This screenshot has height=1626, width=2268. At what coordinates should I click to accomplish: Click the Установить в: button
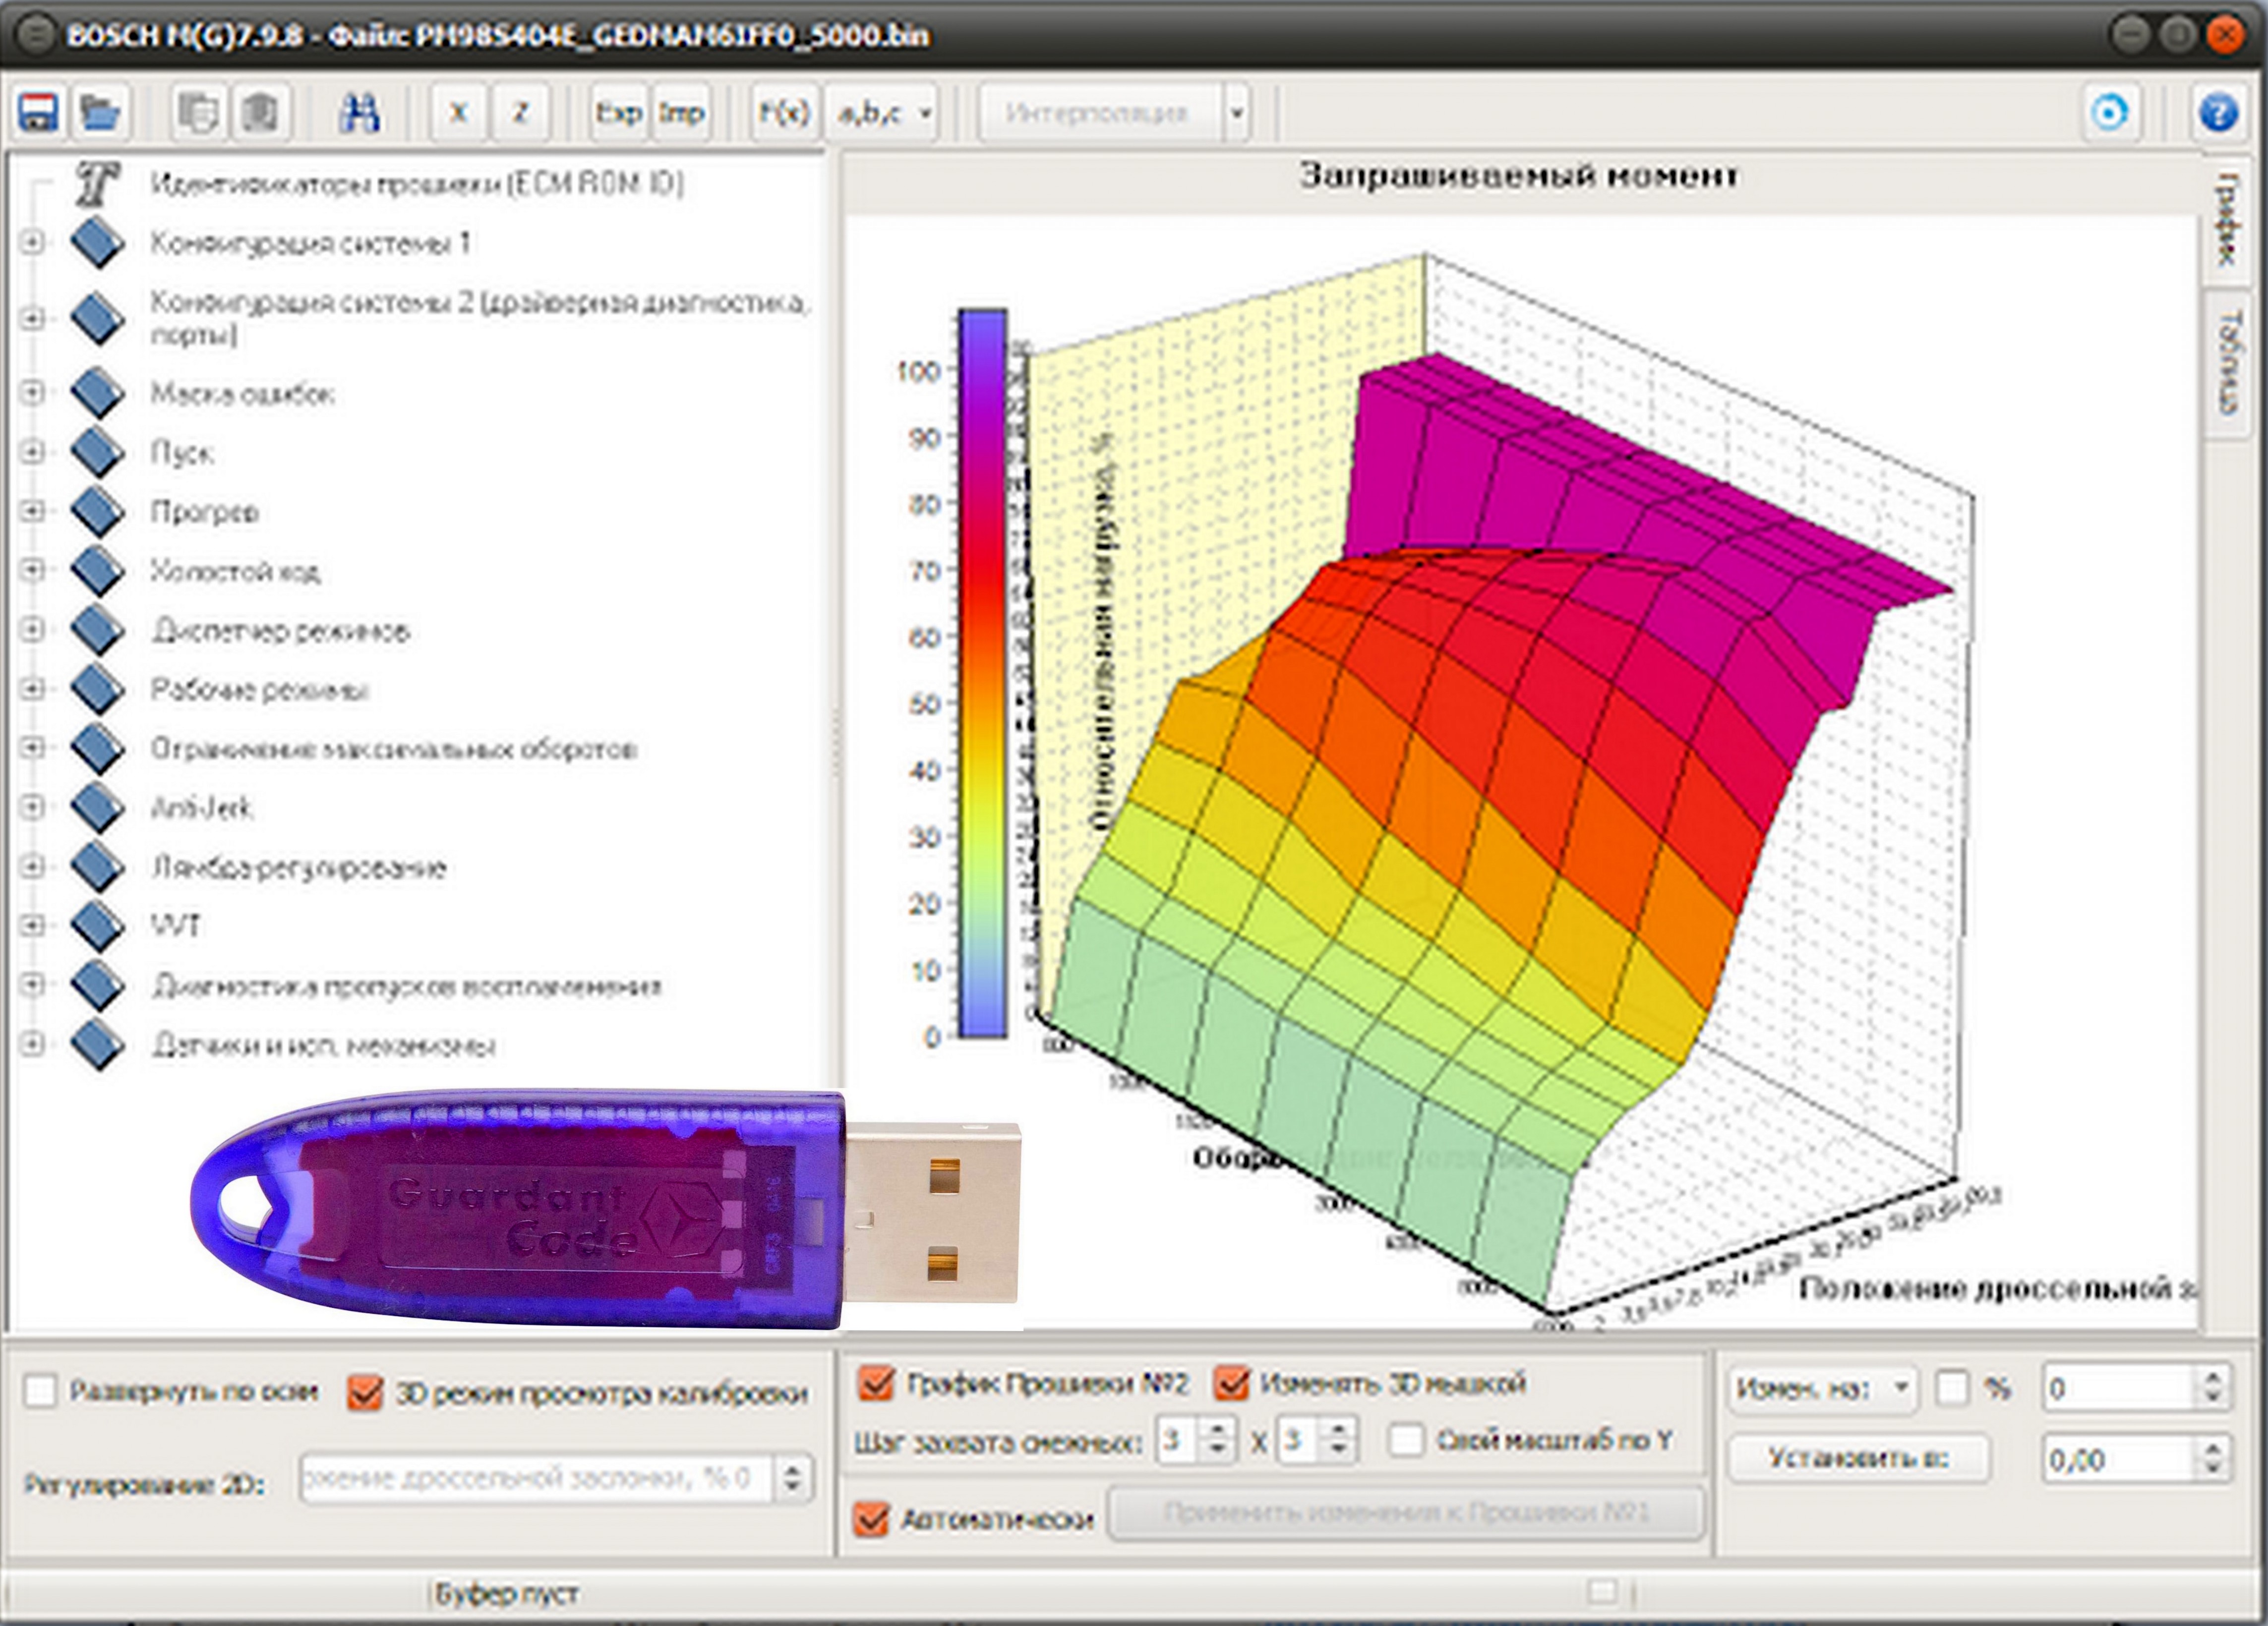pos(1859,1459)
